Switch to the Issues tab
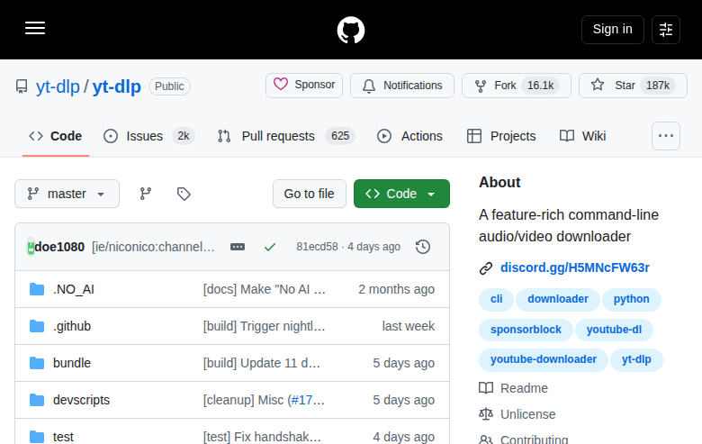The height and width of the screenshot is (444, 702). pyautogui.click(x=148, y=136)
